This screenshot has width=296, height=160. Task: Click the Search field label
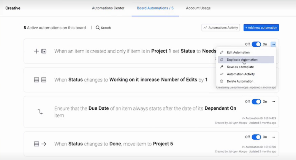click(106, 28)
